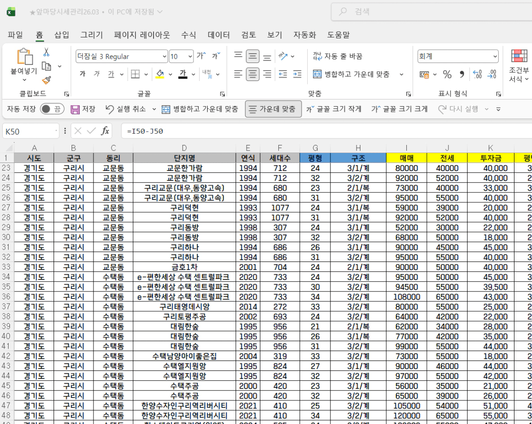This screenshot has height=424, width=532.
Task: Click the insert function fx icon
Action: click(x=105, y=131)
